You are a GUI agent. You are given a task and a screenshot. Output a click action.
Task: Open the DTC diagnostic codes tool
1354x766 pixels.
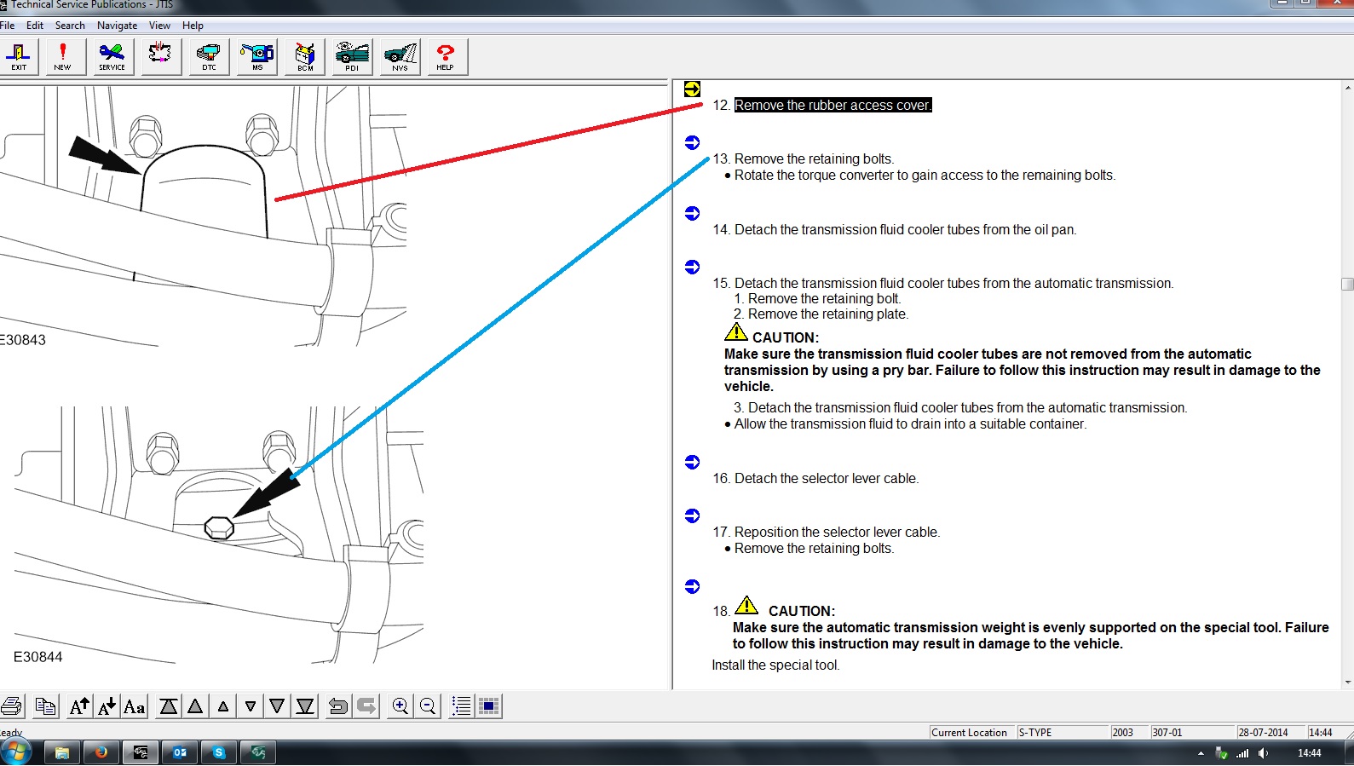[209, 57]
